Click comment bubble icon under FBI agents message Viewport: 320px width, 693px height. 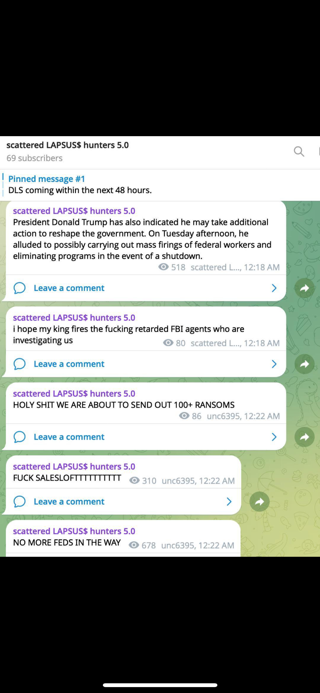coord(19,364)
